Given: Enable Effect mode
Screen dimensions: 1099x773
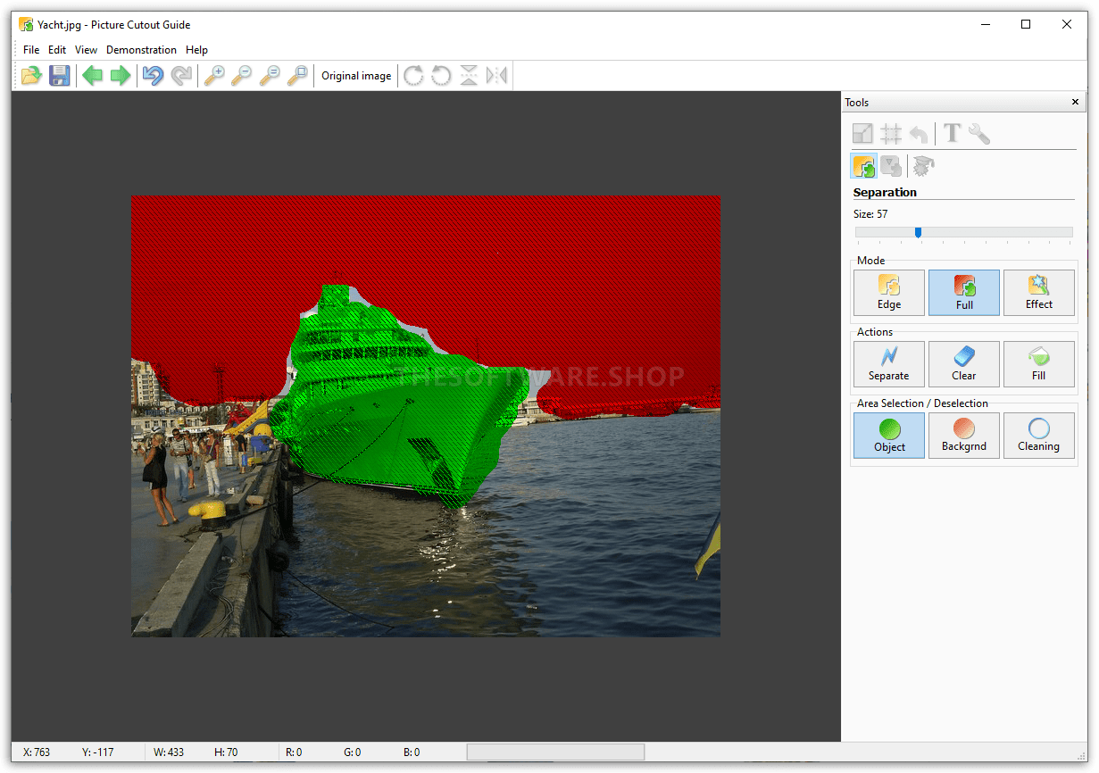Looking at the screenshot, I should 1039,293.
